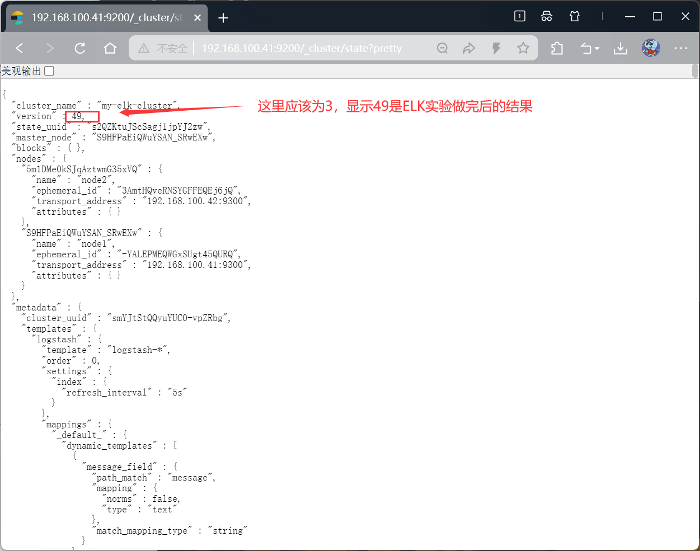Viewport: 700px width, 551px height.
Task: Reload the current page
Action: 80,49
